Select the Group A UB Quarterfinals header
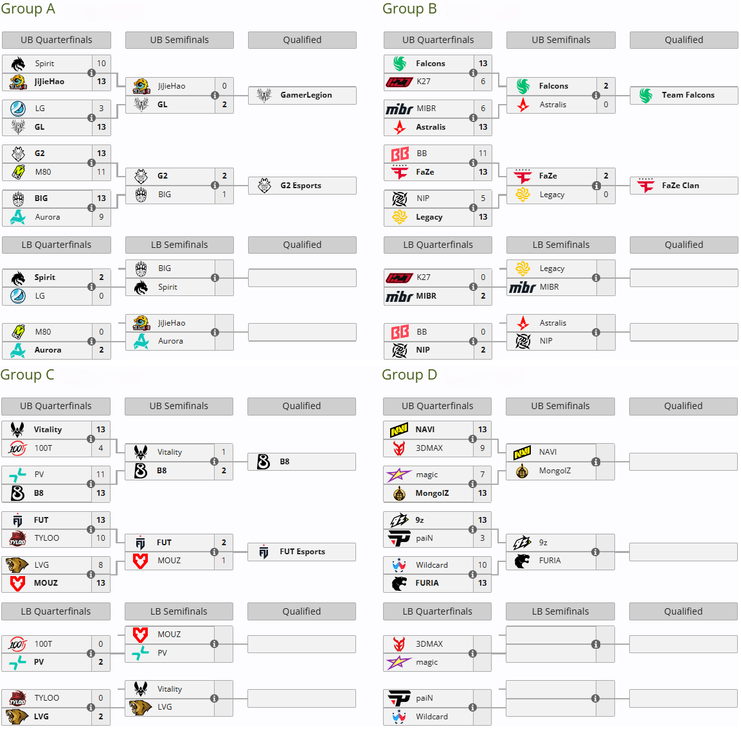 57,40
